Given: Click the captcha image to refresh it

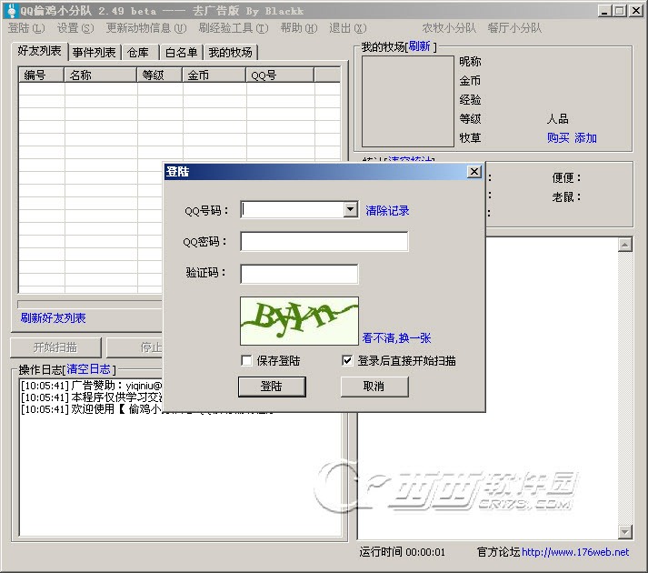Looking at the screenshot, I should point(299,320).
